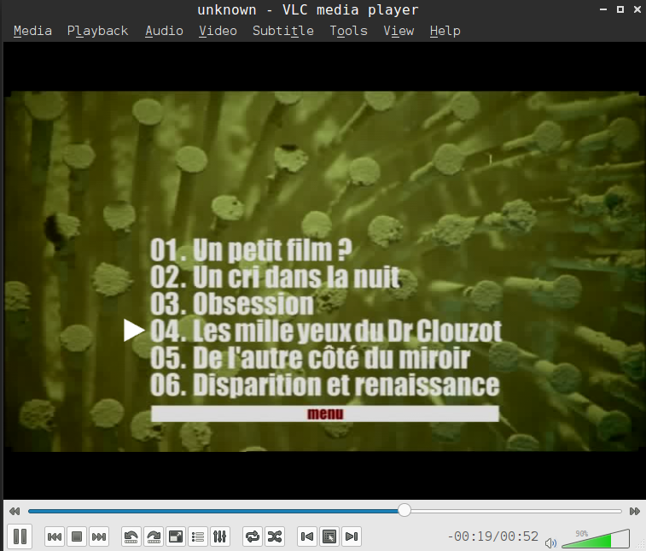Jump backward a few seconds
This screenshot has height=551, width=646.
pyautogui.click(x=131, y=536)
